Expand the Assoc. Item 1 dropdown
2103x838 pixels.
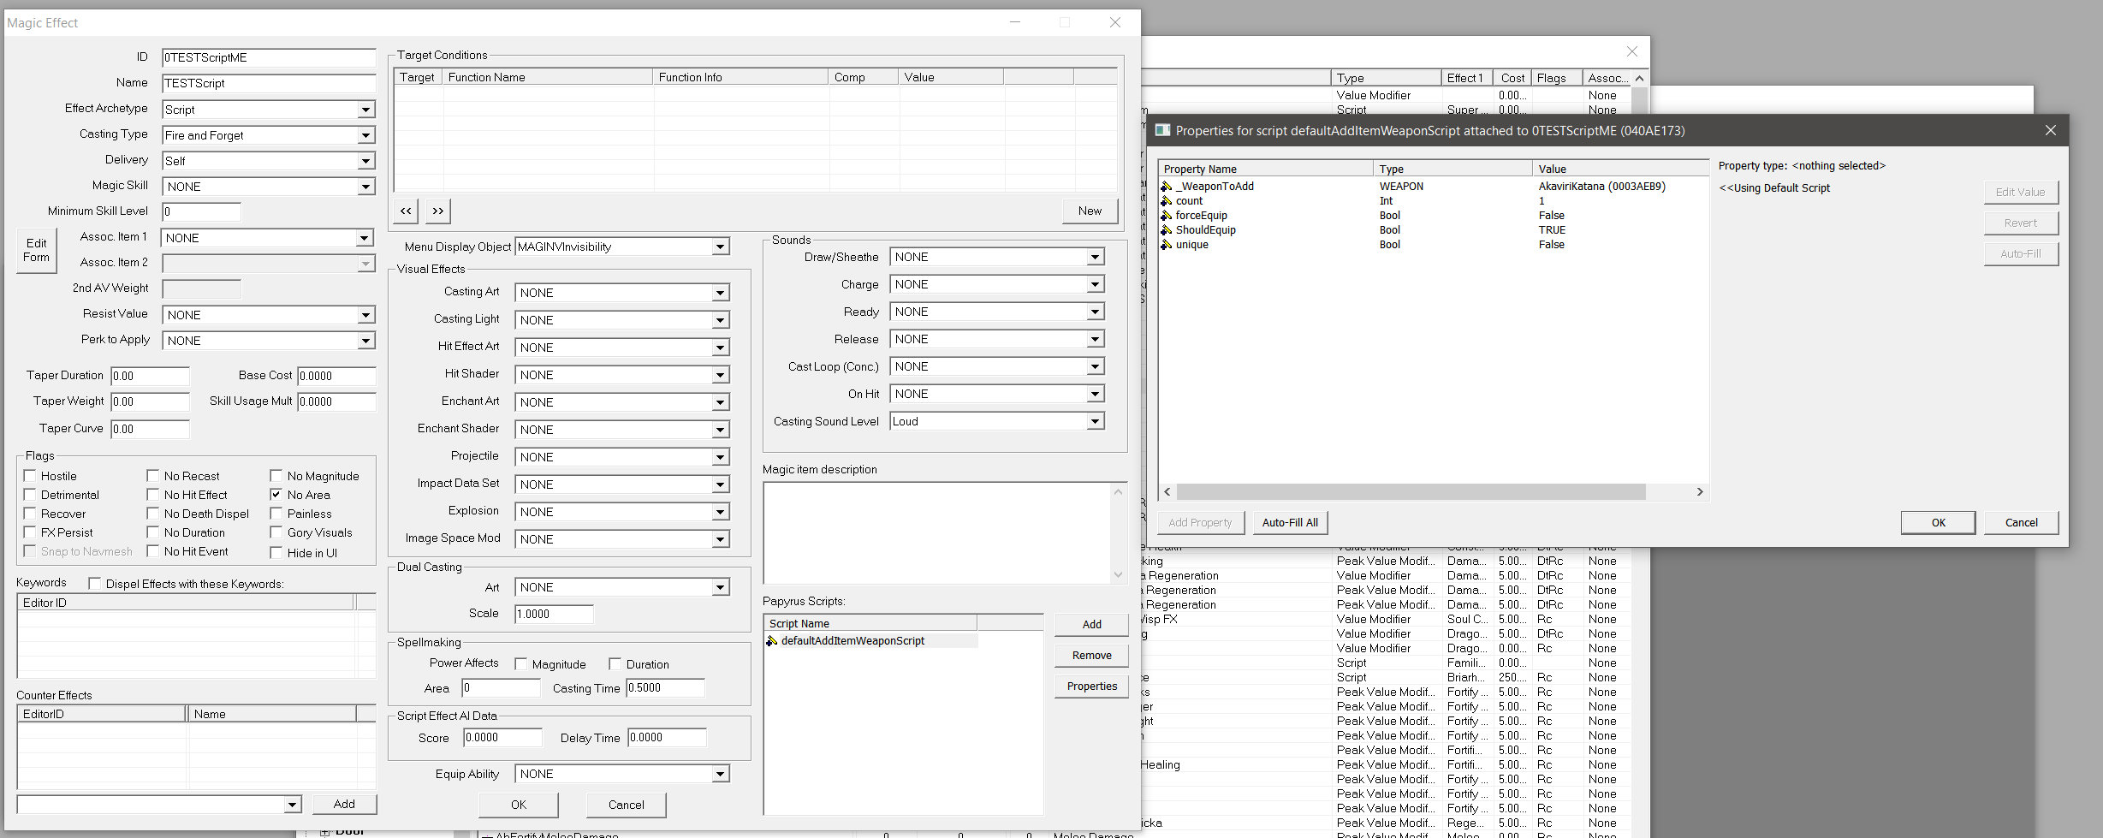[364, 238]
